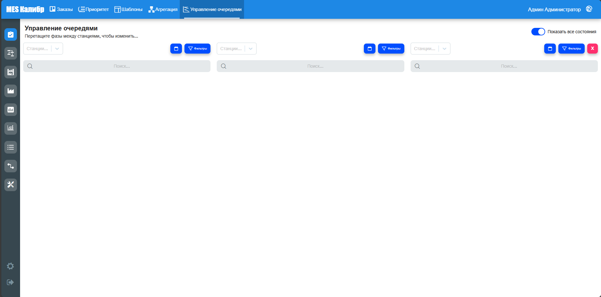Open the Приоритет tab

pos(93,9)
